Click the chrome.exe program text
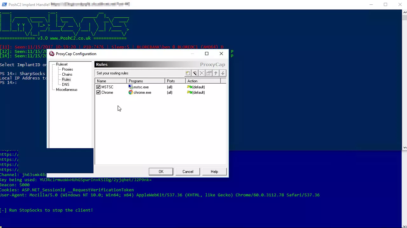This screenshot has height=228, width=407. click(142, 92)
